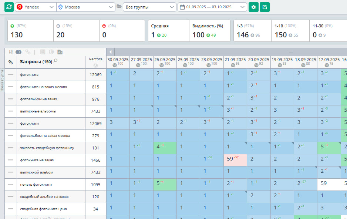
Task: Click the link icon in the table header
Action: [x=11, y=62]
